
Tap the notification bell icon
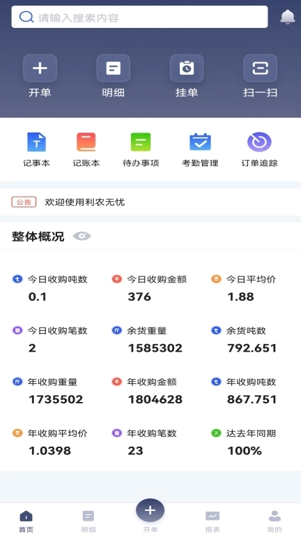coord(287,17)
